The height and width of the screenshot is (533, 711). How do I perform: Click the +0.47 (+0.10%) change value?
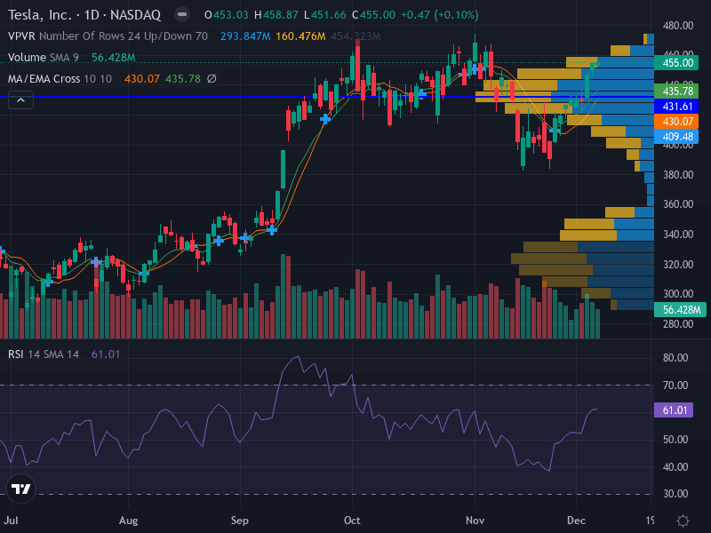[x=439, y=15]
